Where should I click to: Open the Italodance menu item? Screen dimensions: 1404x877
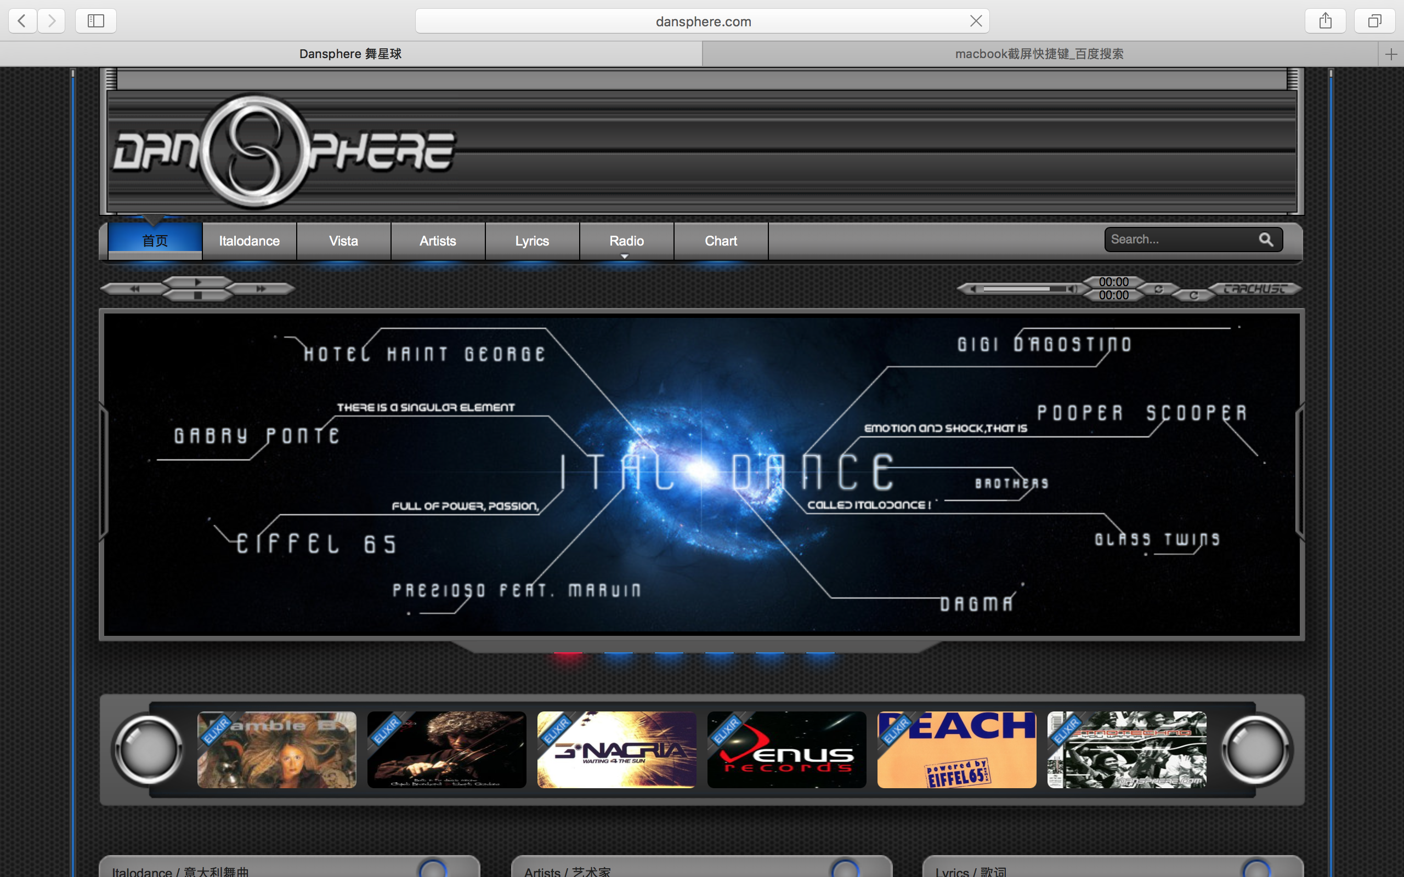(x=250, y=241)
